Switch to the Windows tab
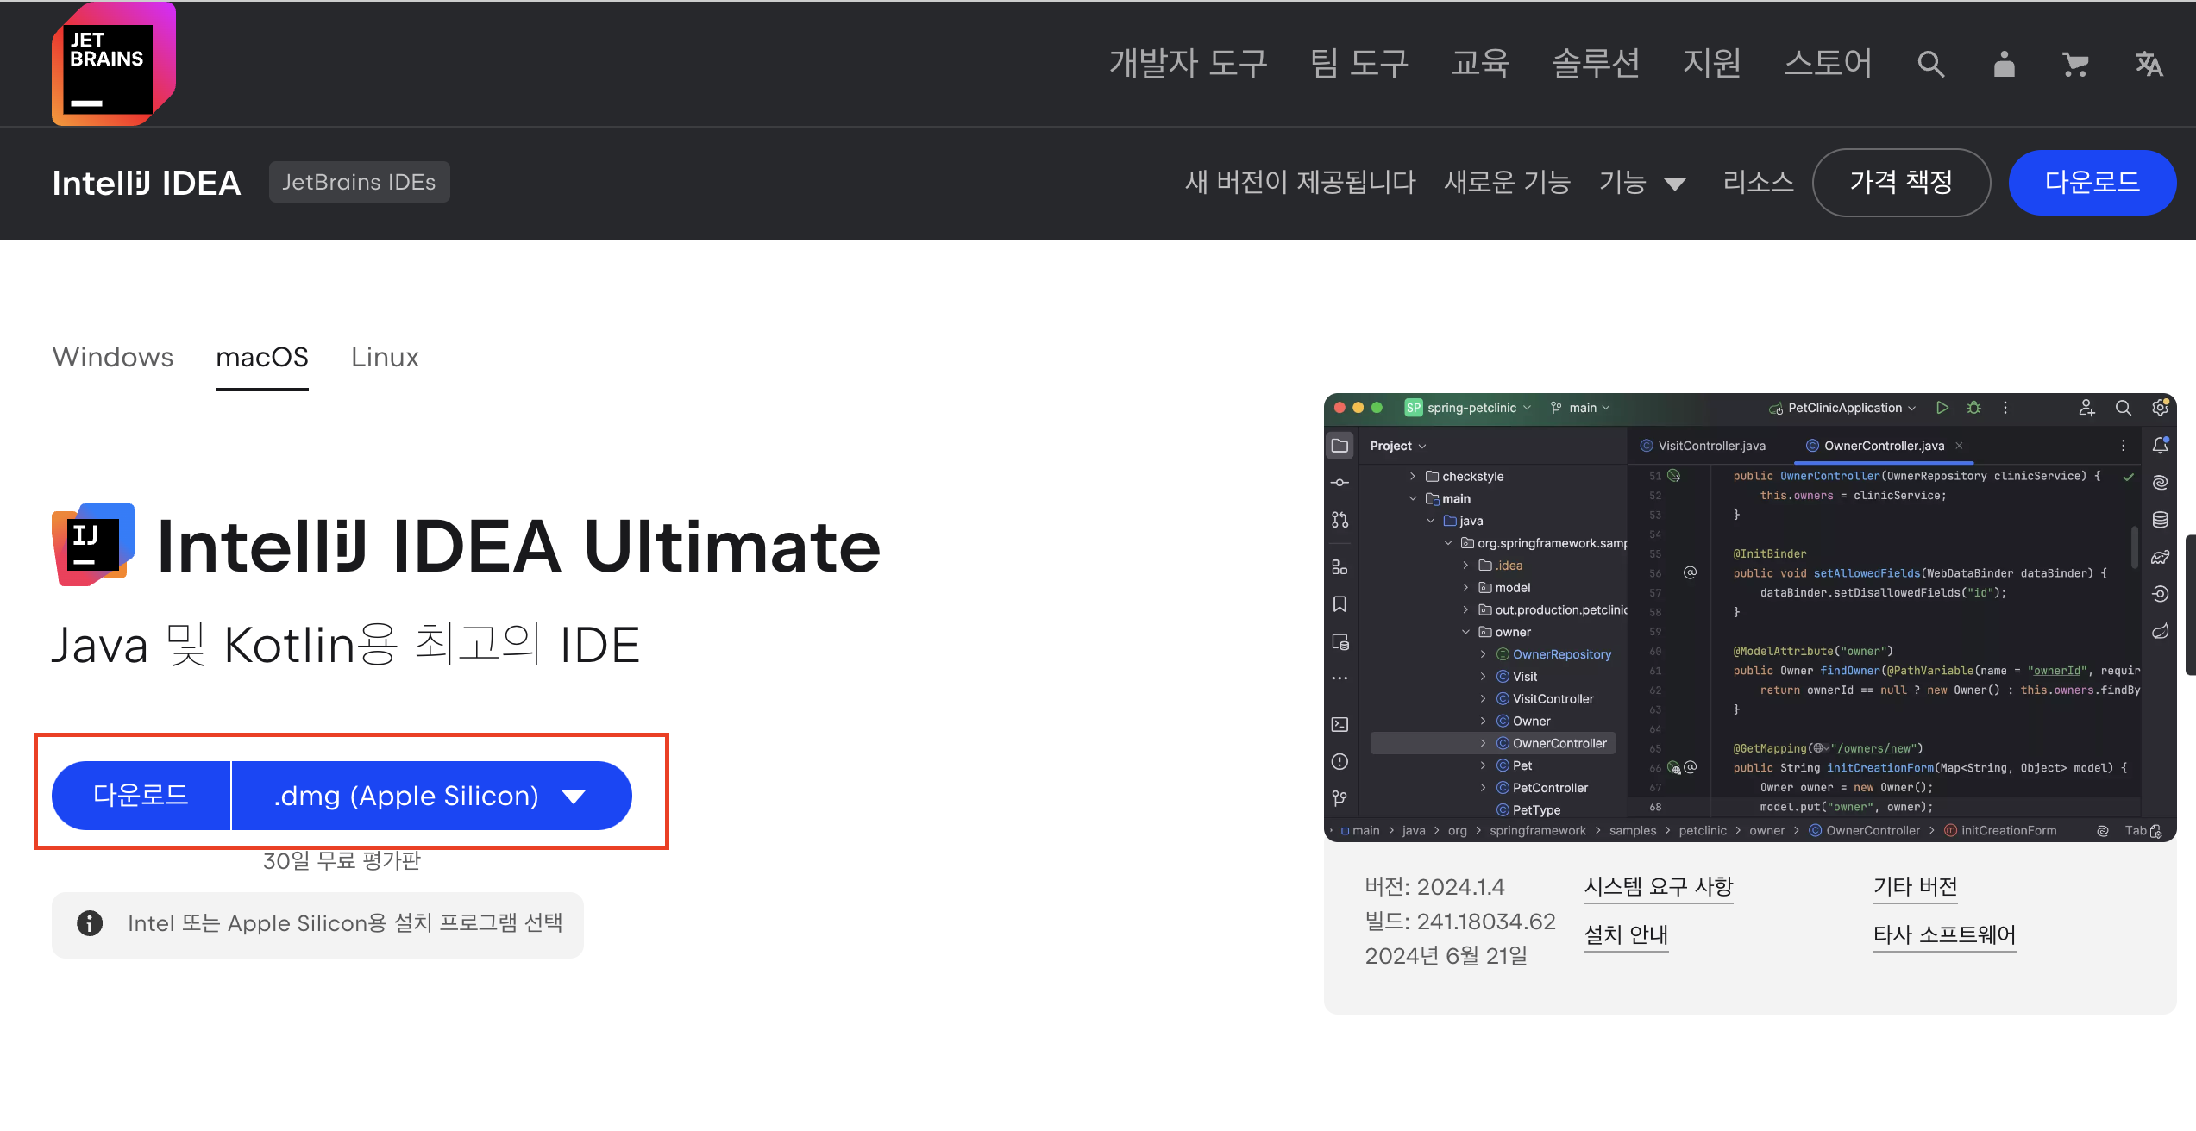 point(113,357)
